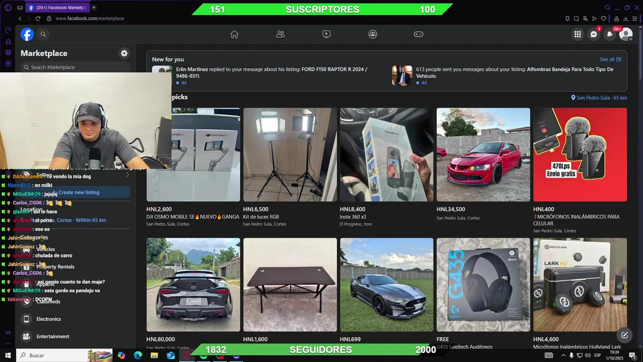Click the browser pin icon in toolbar

(567, 19)
